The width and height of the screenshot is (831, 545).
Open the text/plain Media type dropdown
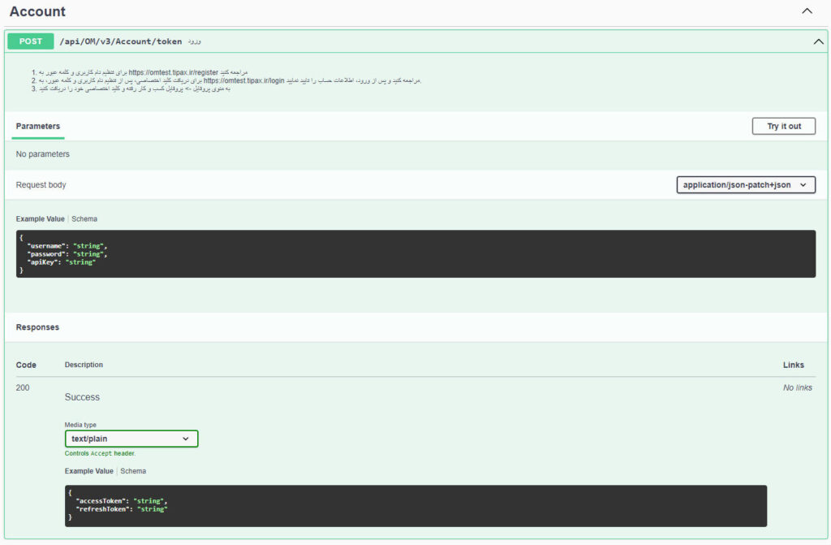click(131, 439)
